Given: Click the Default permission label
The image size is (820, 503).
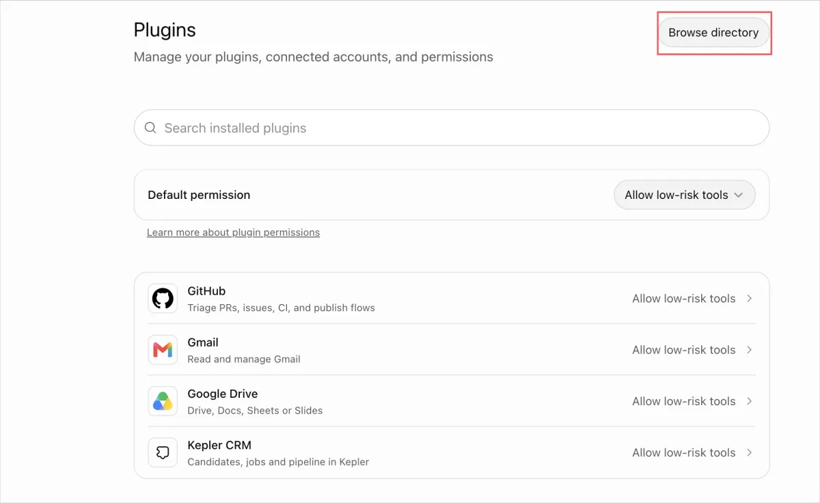Looking at the screenshot, I should tap(199, 195).
